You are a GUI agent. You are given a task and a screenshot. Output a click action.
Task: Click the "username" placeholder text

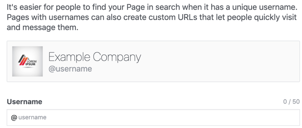32,117
